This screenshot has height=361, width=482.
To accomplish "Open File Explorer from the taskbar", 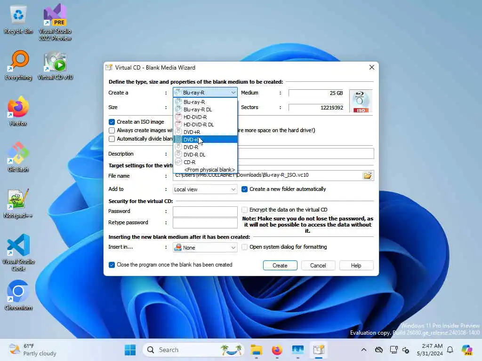I will [257, 350].
